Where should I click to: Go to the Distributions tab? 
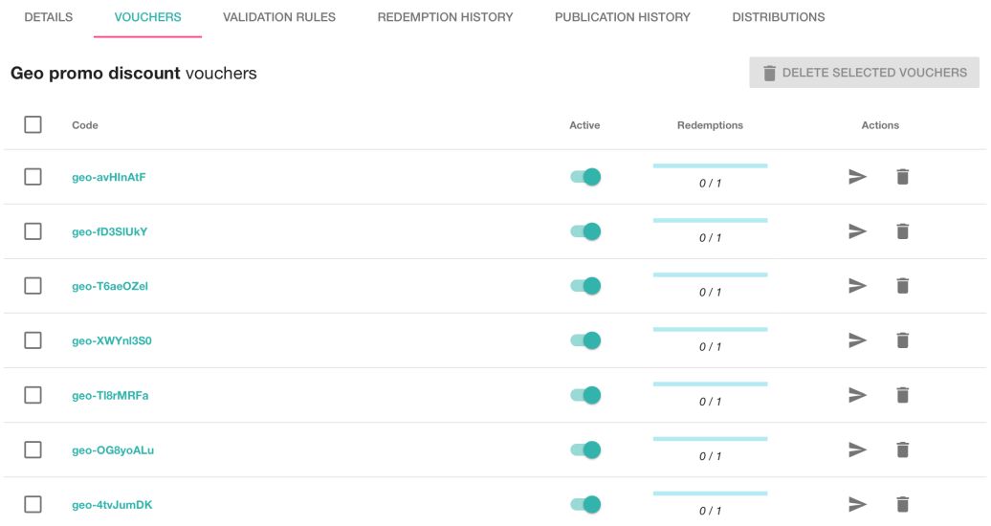[x=778, y=17]
